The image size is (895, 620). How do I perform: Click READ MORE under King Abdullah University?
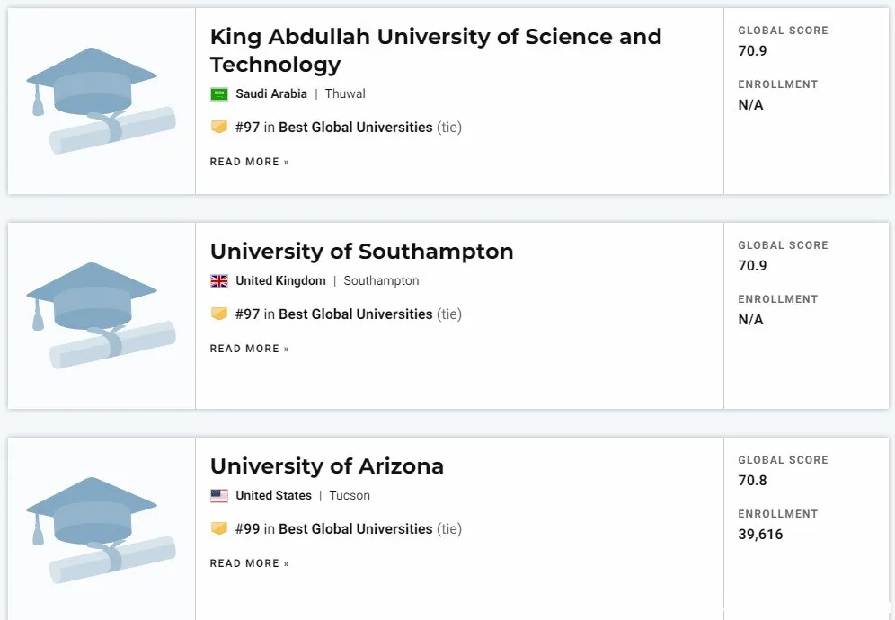coord(250,162)
